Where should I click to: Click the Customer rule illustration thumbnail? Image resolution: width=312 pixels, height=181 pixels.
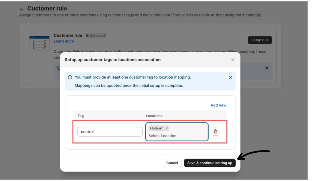coord(39,43)
